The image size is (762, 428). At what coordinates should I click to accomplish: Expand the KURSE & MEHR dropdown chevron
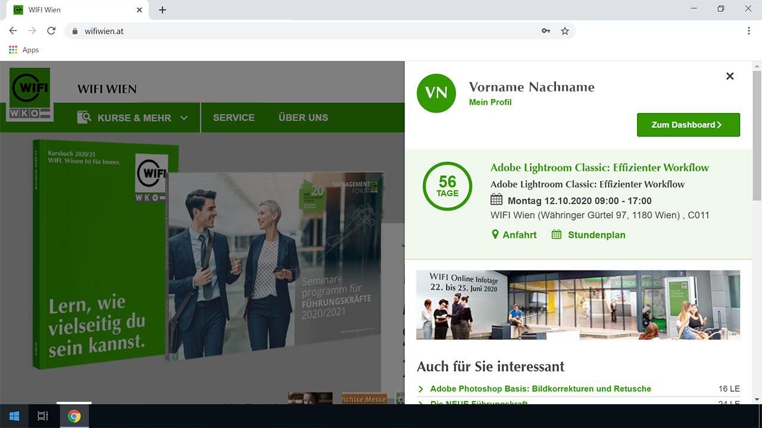point(184,118)
